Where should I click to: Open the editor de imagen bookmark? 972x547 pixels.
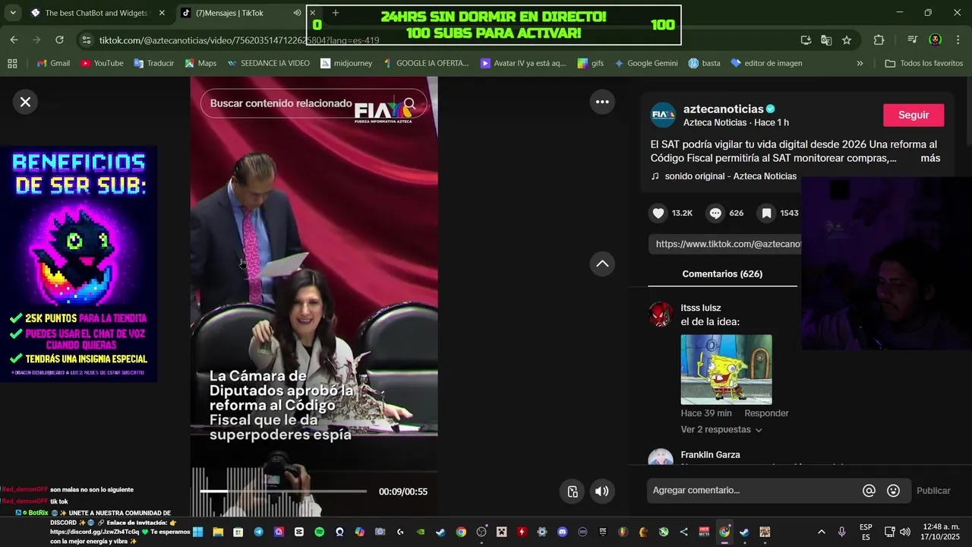766,63
